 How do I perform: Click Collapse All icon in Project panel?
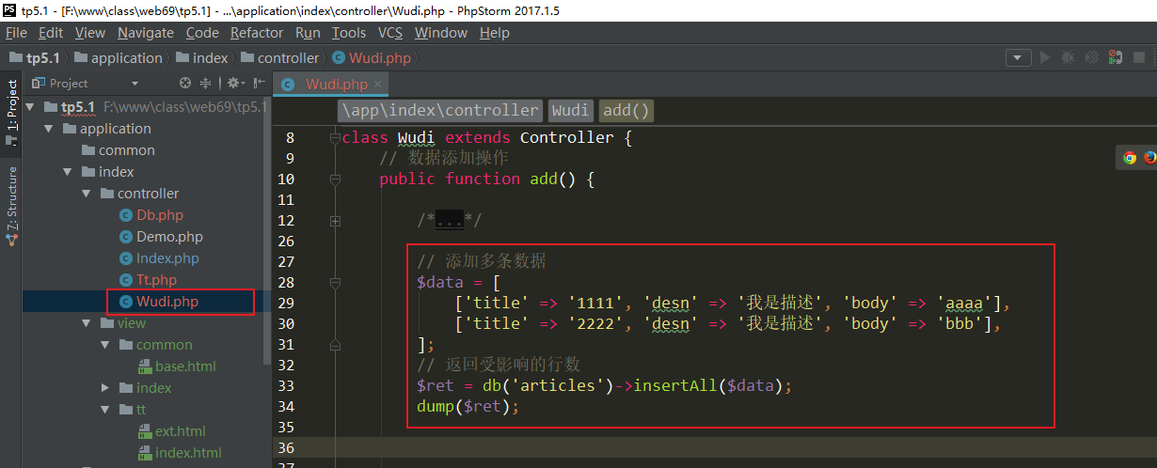(206, 83)
